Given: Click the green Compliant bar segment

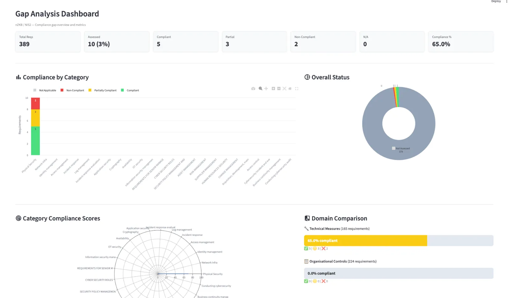Looking at the screenshot, I should 35,141.
